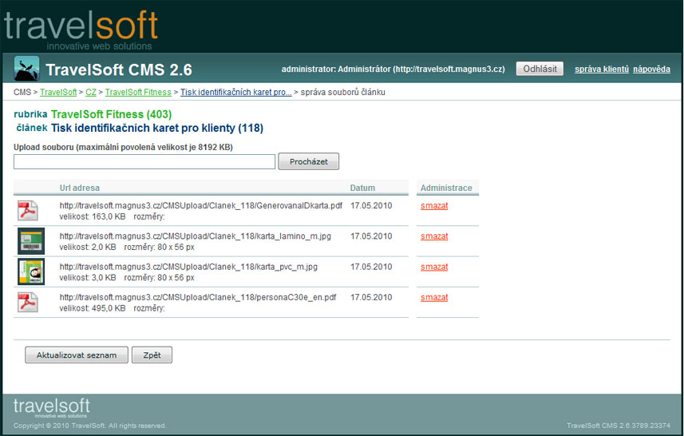Click the Datum column header
684x436 pixels.
(362, 188)
